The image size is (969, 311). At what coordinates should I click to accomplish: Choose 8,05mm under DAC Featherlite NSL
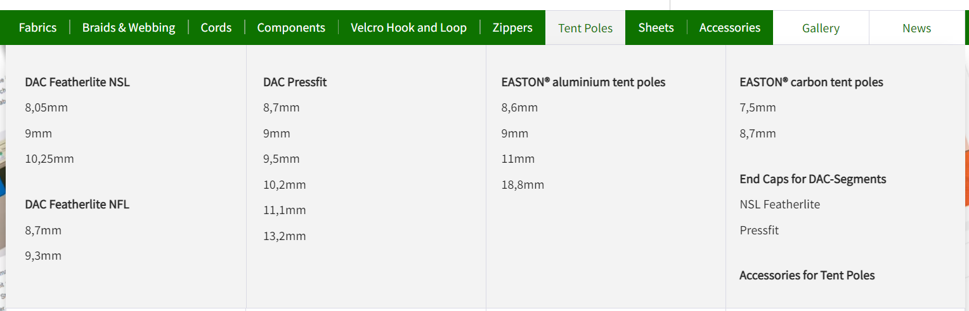tap(46, 108)
